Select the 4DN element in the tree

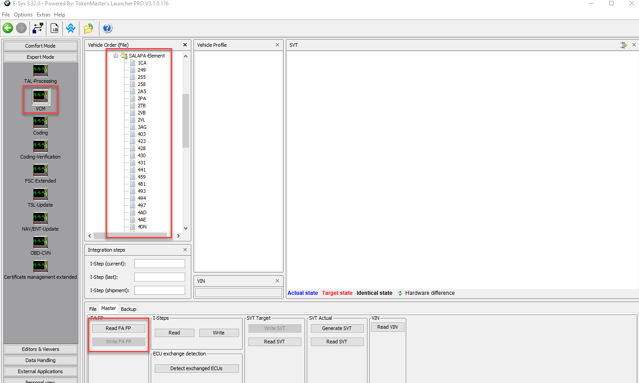click(143, 227)
